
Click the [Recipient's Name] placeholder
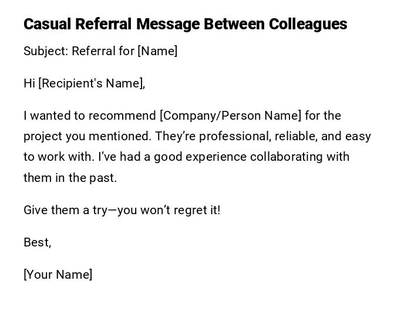tap(92, 83)
